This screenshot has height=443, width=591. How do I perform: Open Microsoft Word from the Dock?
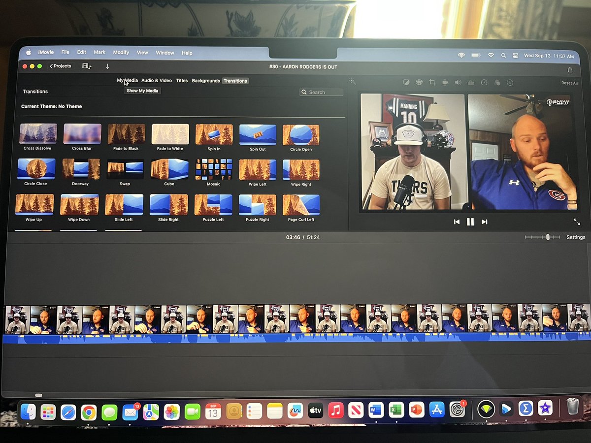[376, 410]
